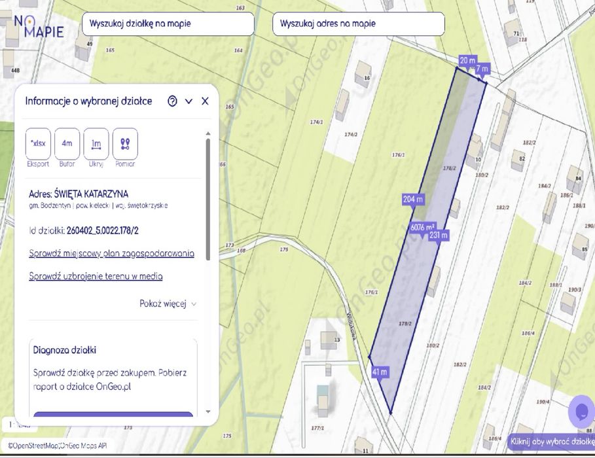Click building number 13 on map

[337, 340]
